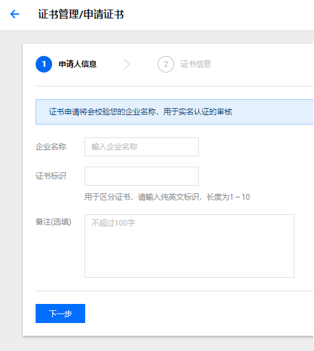The image size is (314, 351).
Task: Select the blue step 1 circle
Action: pyautogui.click(x=44, y=64)
